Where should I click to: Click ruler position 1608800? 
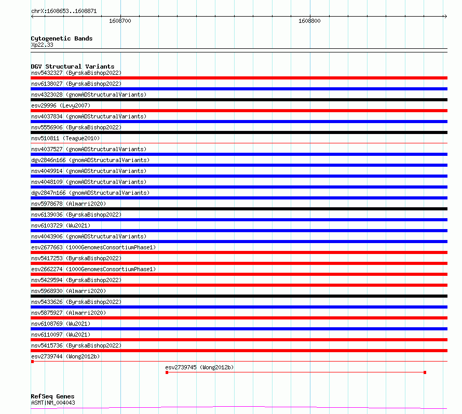(309, 21)
